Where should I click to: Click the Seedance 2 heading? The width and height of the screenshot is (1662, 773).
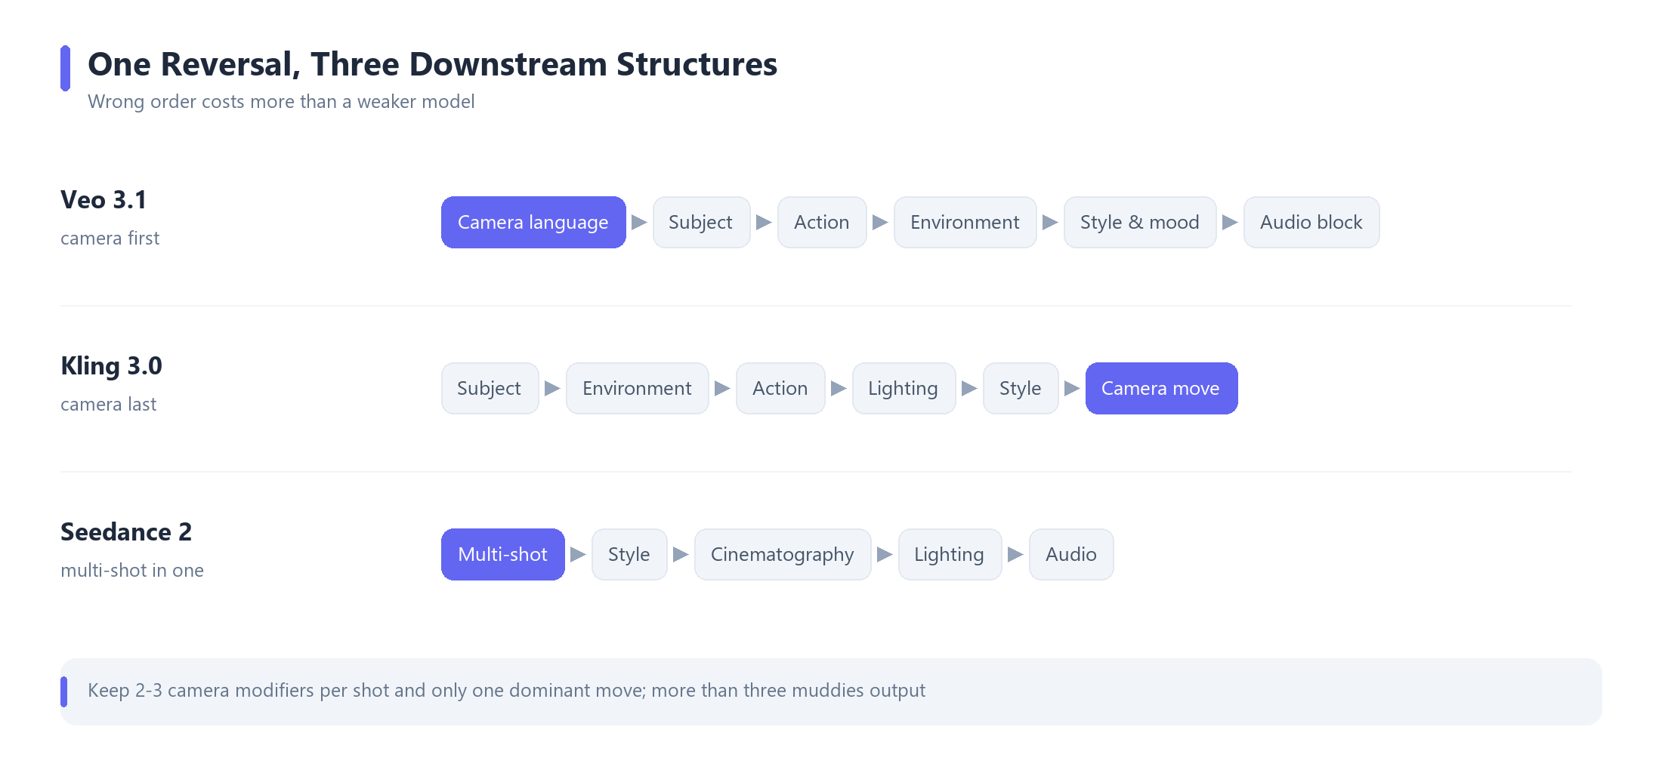pos(126,532)
